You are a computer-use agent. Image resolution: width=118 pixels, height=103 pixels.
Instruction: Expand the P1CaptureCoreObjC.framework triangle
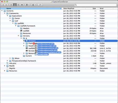pos(7,61)
